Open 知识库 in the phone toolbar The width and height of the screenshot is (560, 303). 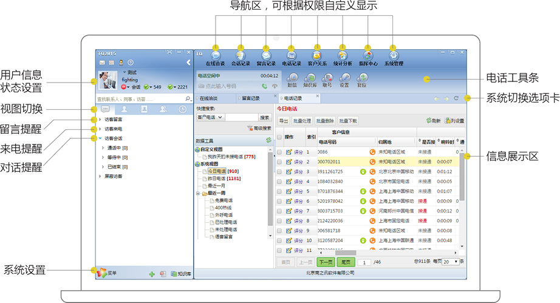point(310,80)
